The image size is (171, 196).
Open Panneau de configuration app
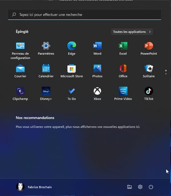(x=20, y=51)
